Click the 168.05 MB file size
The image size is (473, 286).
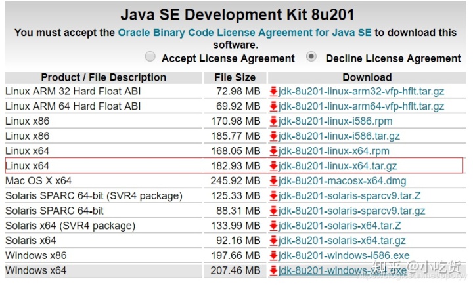tap(236, 151)
